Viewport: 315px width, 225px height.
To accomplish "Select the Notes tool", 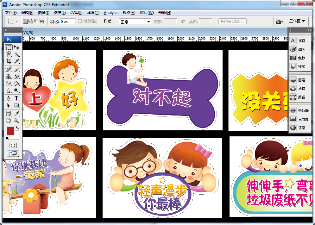I will [9, 114].
